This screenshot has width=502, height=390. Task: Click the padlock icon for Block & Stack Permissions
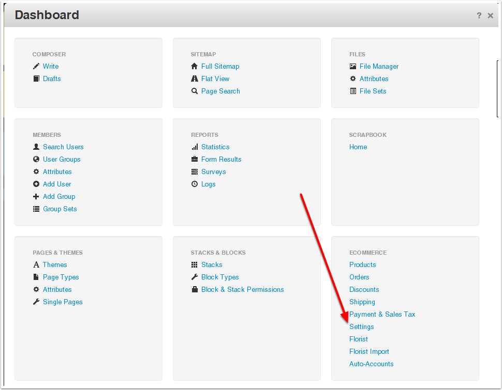195,289
